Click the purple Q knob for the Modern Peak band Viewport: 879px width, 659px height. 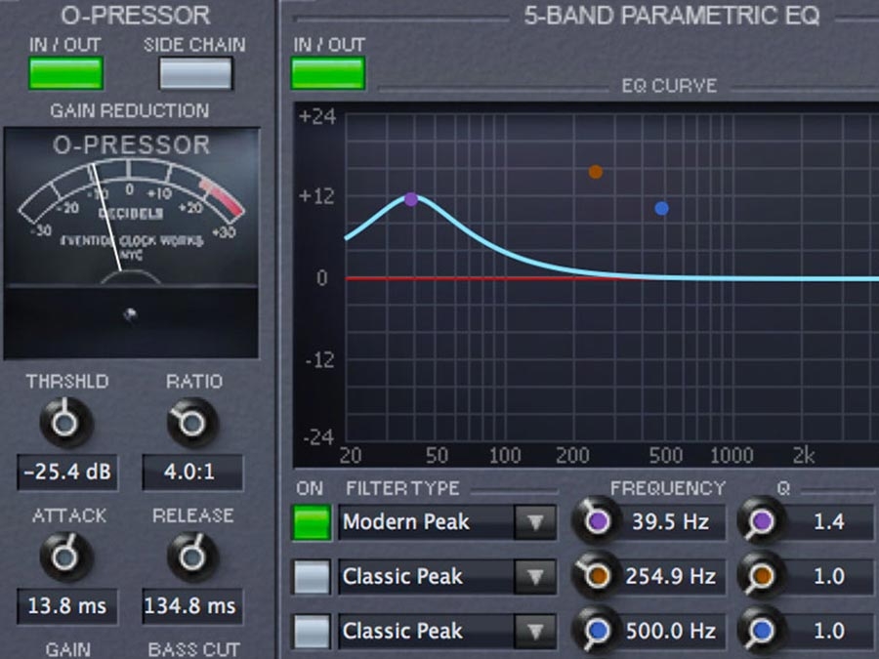[761, 521]
